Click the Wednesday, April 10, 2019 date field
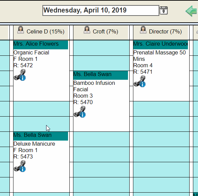Image resolution: width=198 pixels, height=196 pixels. click(101, 10)
